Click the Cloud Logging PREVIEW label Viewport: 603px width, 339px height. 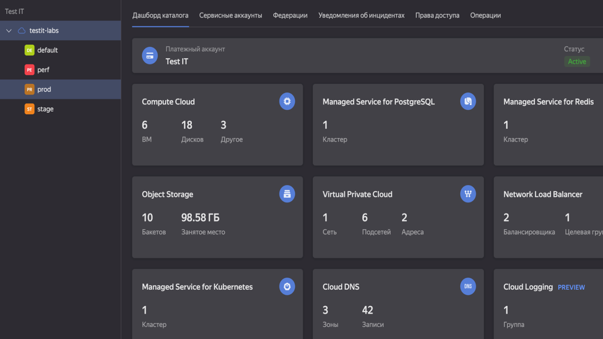point(571,287)
